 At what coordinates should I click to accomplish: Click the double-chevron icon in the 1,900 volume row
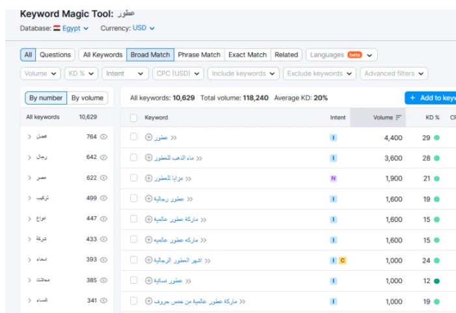(x=189, y=179)
